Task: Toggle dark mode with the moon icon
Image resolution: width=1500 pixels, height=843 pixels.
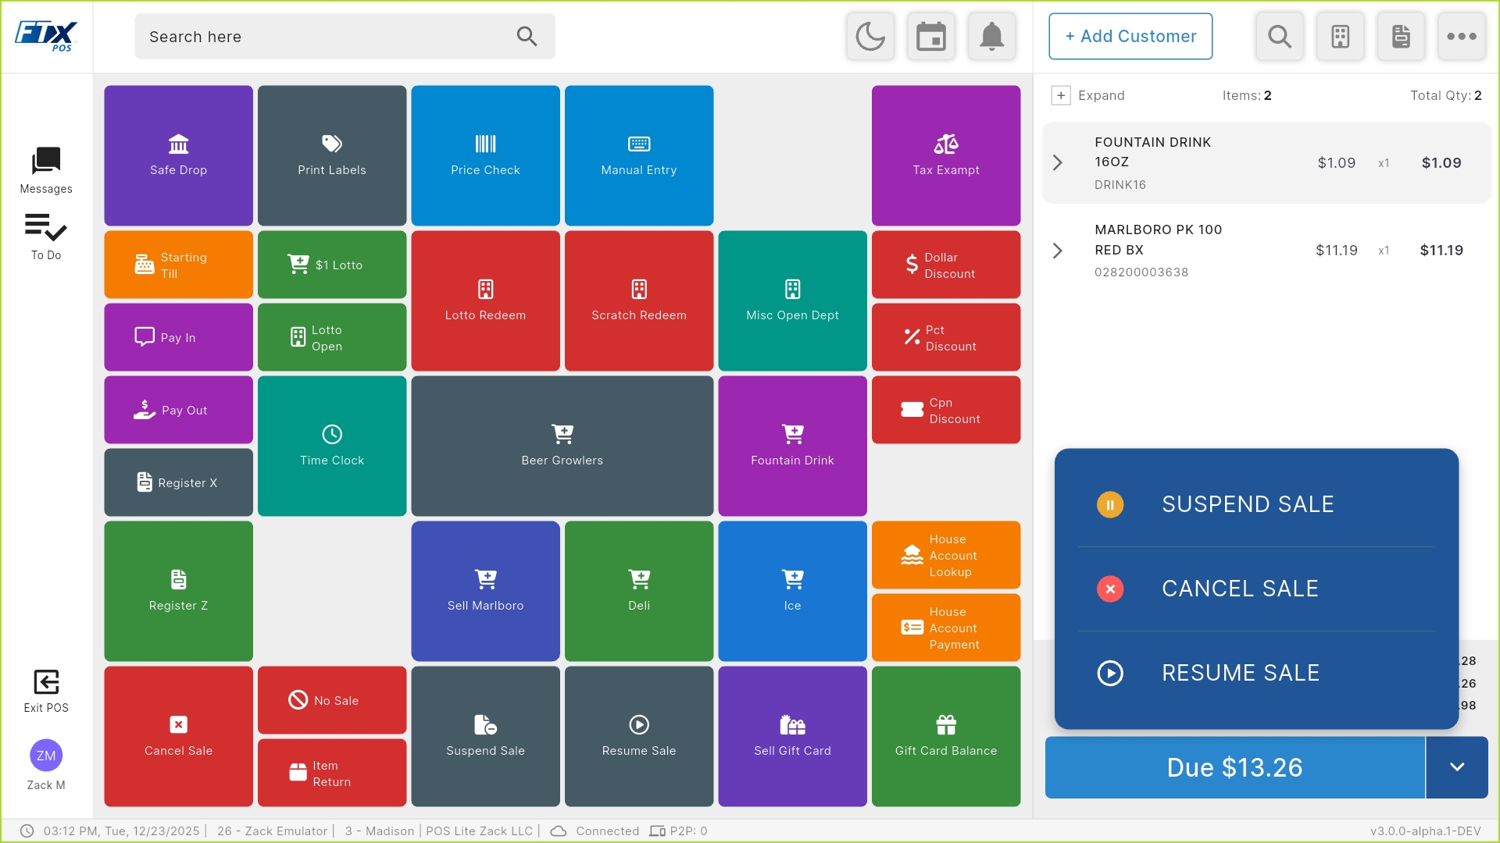Action: coord(870,37)
